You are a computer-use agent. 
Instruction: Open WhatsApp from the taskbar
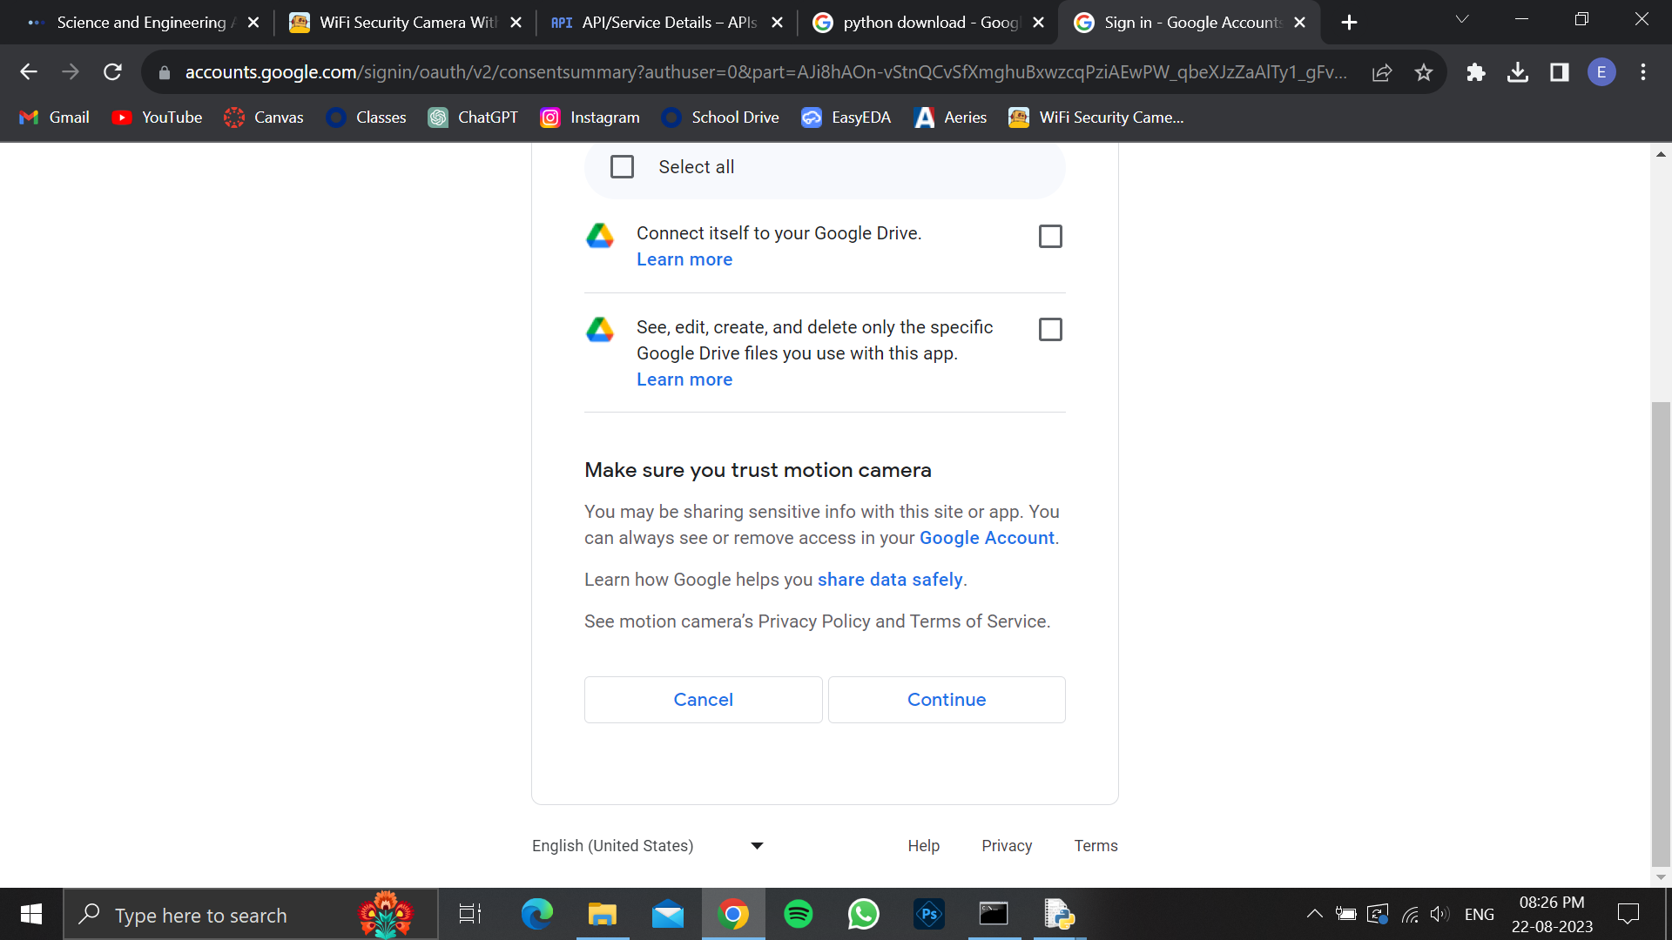(863, 915)
